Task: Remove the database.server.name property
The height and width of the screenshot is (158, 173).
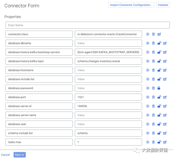Action: click(153, 115)
